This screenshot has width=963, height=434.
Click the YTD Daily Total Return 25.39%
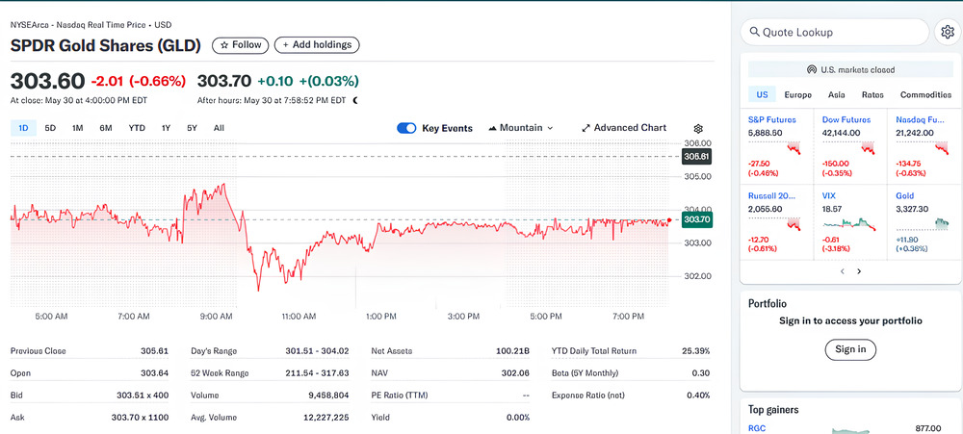(696, 351)
